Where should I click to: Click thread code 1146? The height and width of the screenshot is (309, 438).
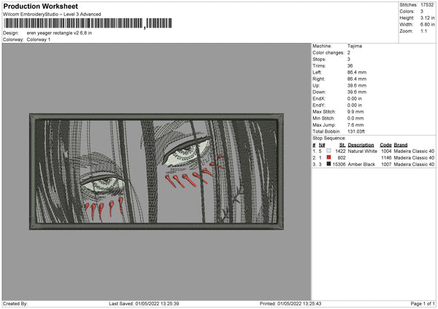(386, 158)
